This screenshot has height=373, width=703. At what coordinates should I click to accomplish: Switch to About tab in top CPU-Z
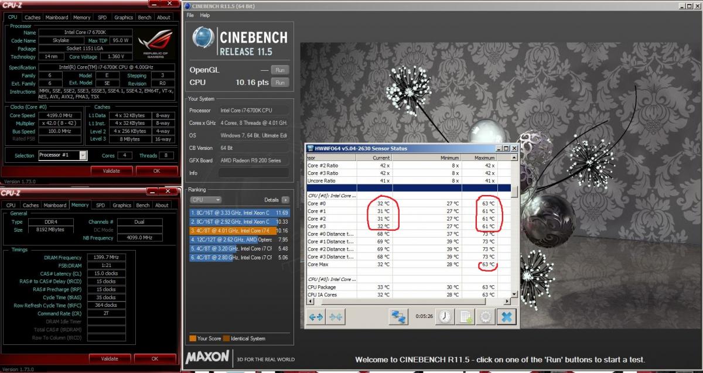coord(163,18)
